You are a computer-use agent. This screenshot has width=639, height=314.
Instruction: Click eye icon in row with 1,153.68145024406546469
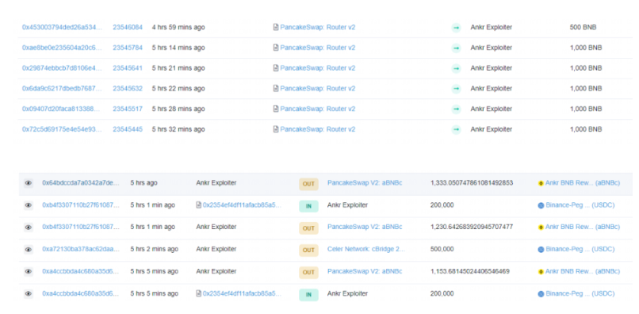click(x=28, y=271)
